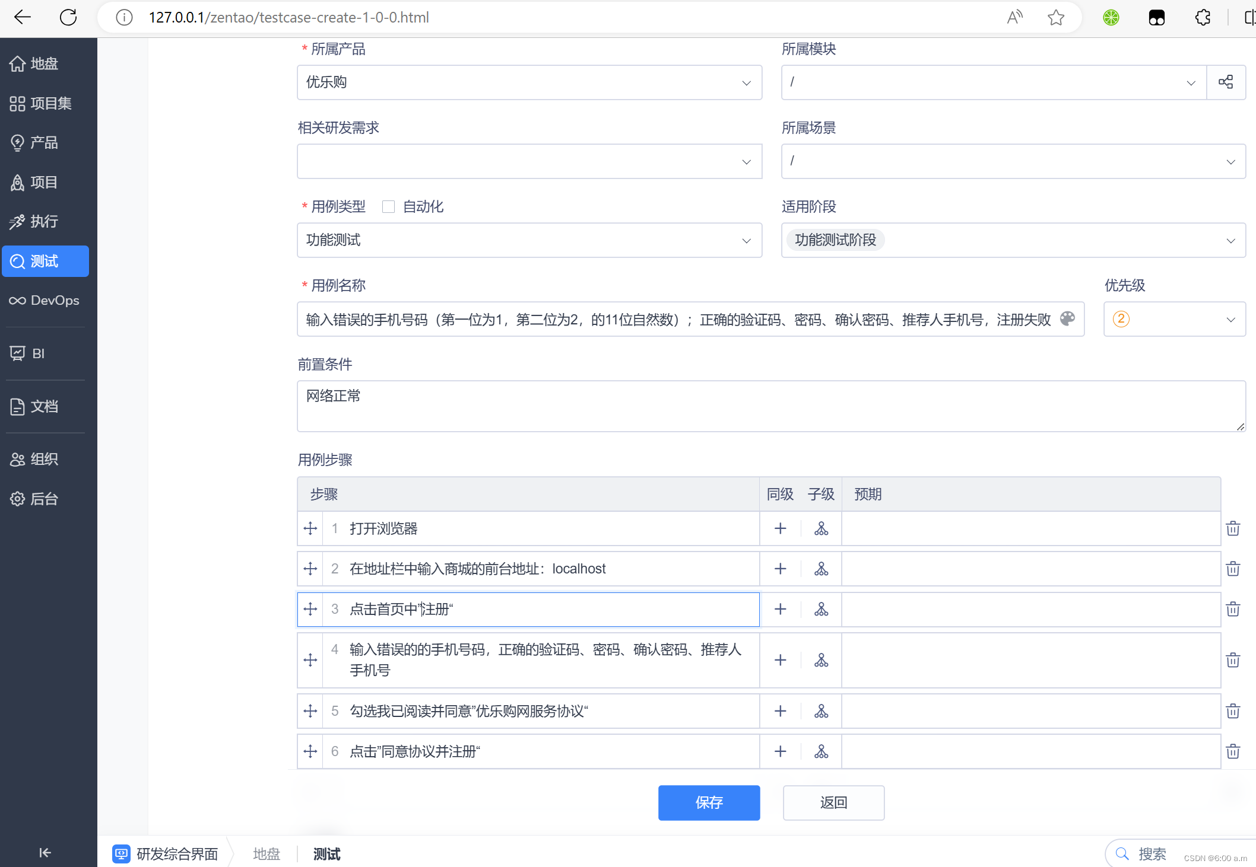Click the 保存 button
This screenshot has height=867, width=1256.
point(709,802)
